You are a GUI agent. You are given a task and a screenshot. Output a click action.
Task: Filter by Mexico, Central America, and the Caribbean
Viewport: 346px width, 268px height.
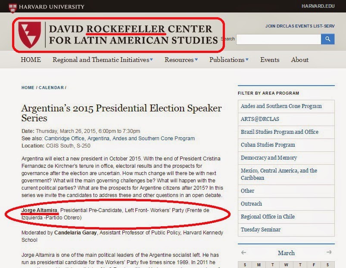286,174
